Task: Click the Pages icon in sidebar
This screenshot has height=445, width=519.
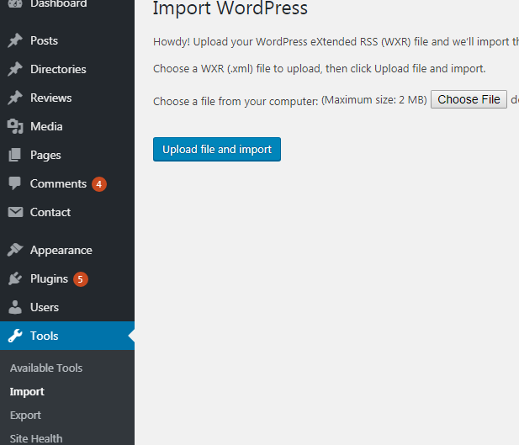Action: point(15,155)
